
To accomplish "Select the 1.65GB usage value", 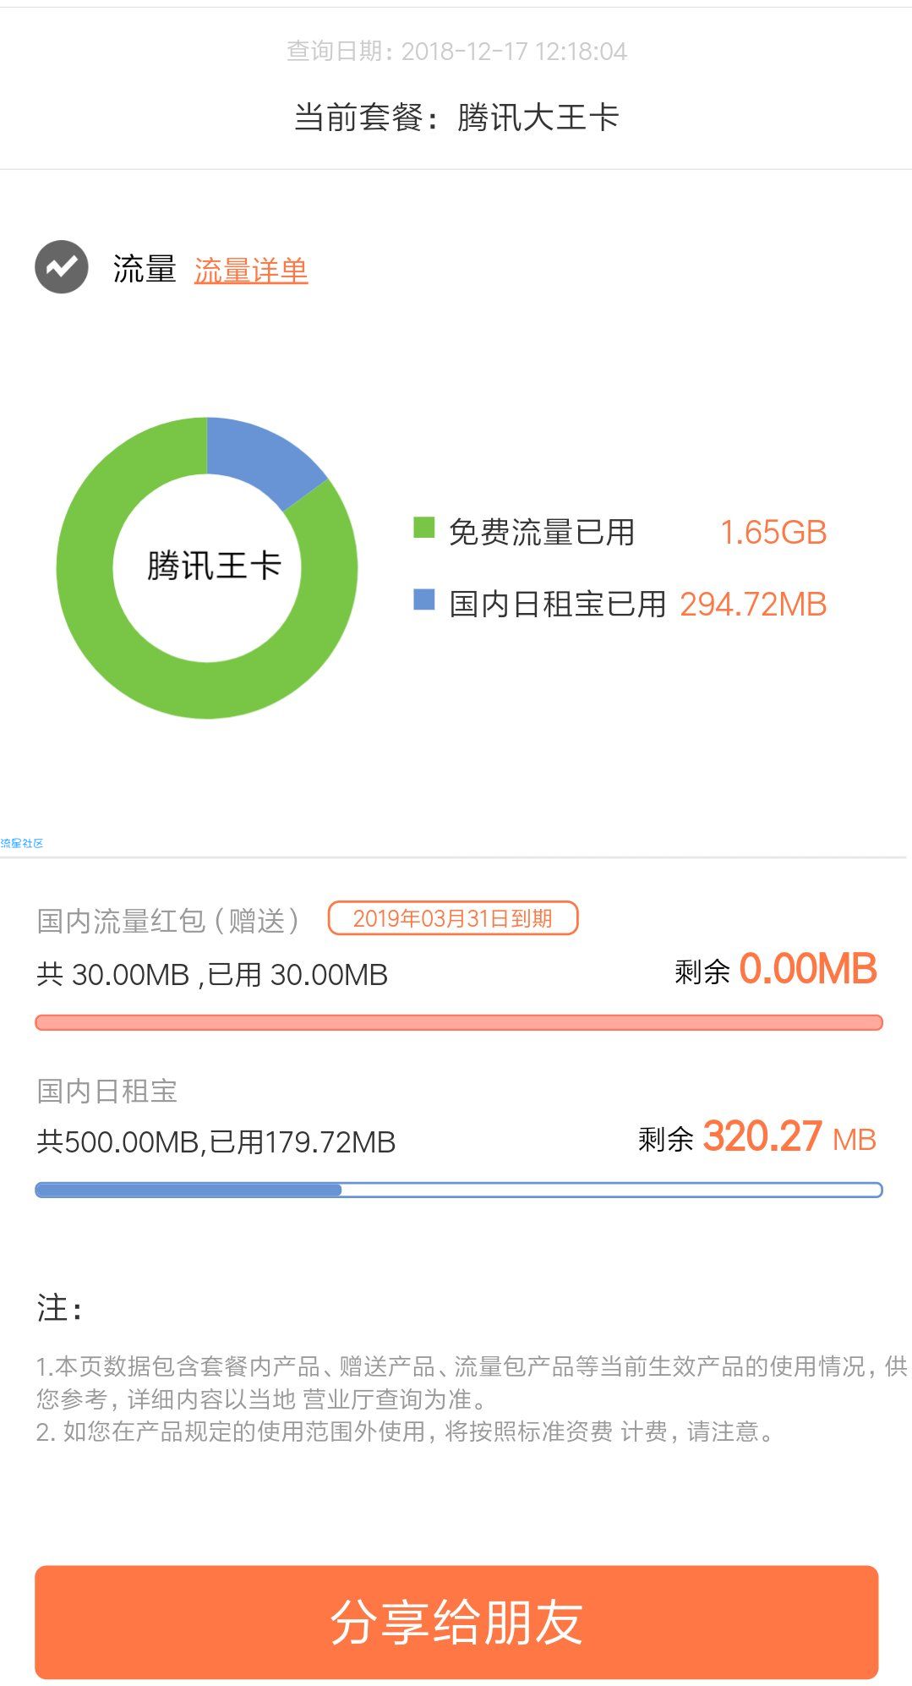I will point(773,533).
